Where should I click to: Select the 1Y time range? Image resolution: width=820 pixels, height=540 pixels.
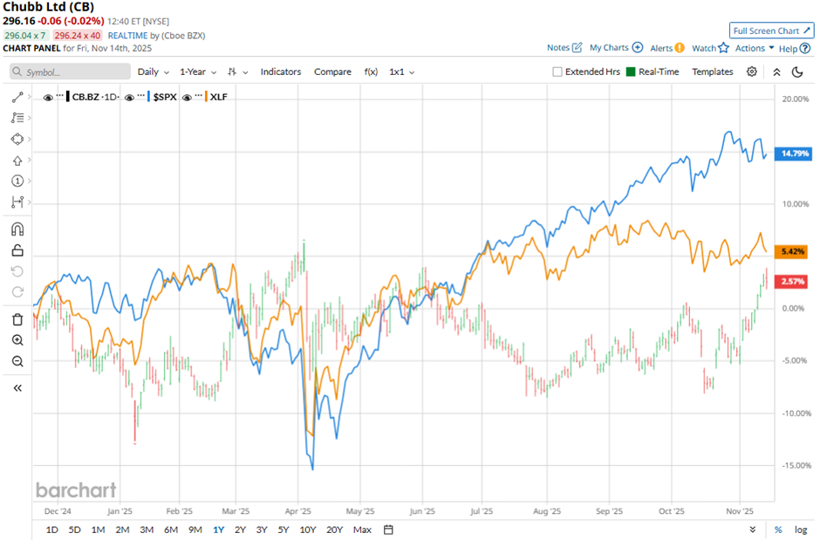[219, 530]
